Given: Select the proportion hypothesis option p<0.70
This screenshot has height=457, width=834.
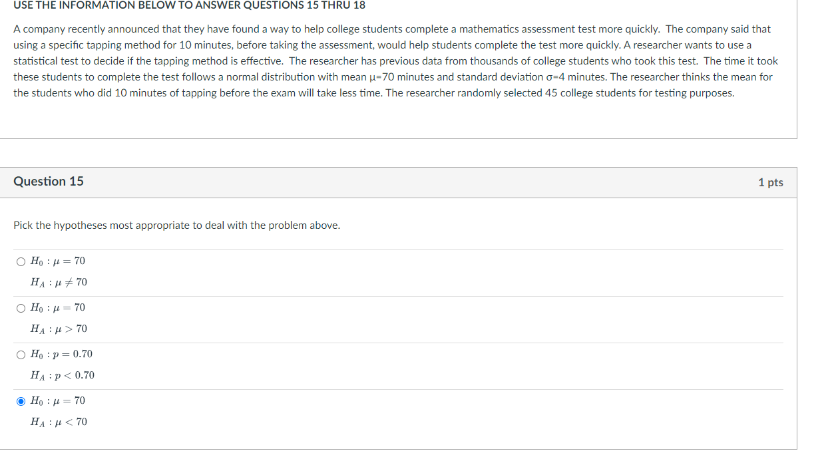Looking at the screenshot, I should [20, 354].
